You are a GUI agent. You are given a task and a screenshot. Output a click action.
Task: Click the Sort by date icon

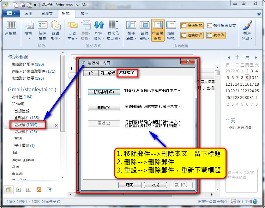pyautogui.click(x=113, y=25)
